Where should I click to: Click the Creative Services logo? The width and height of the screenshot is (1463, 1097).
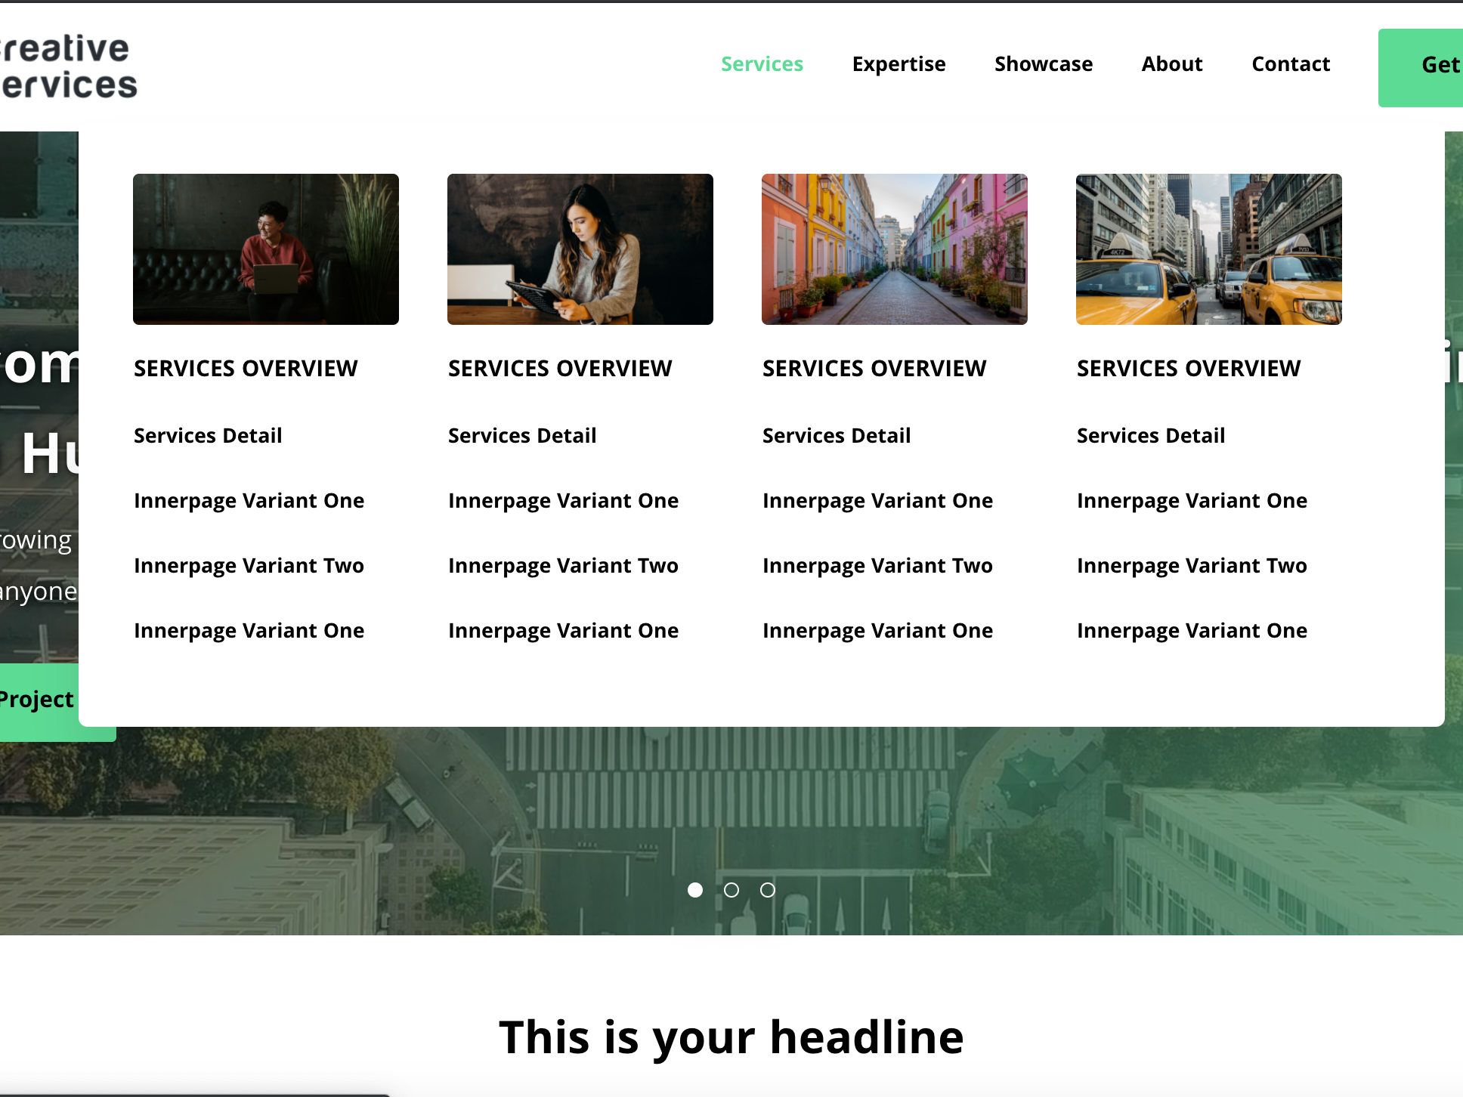click(68, 66)
